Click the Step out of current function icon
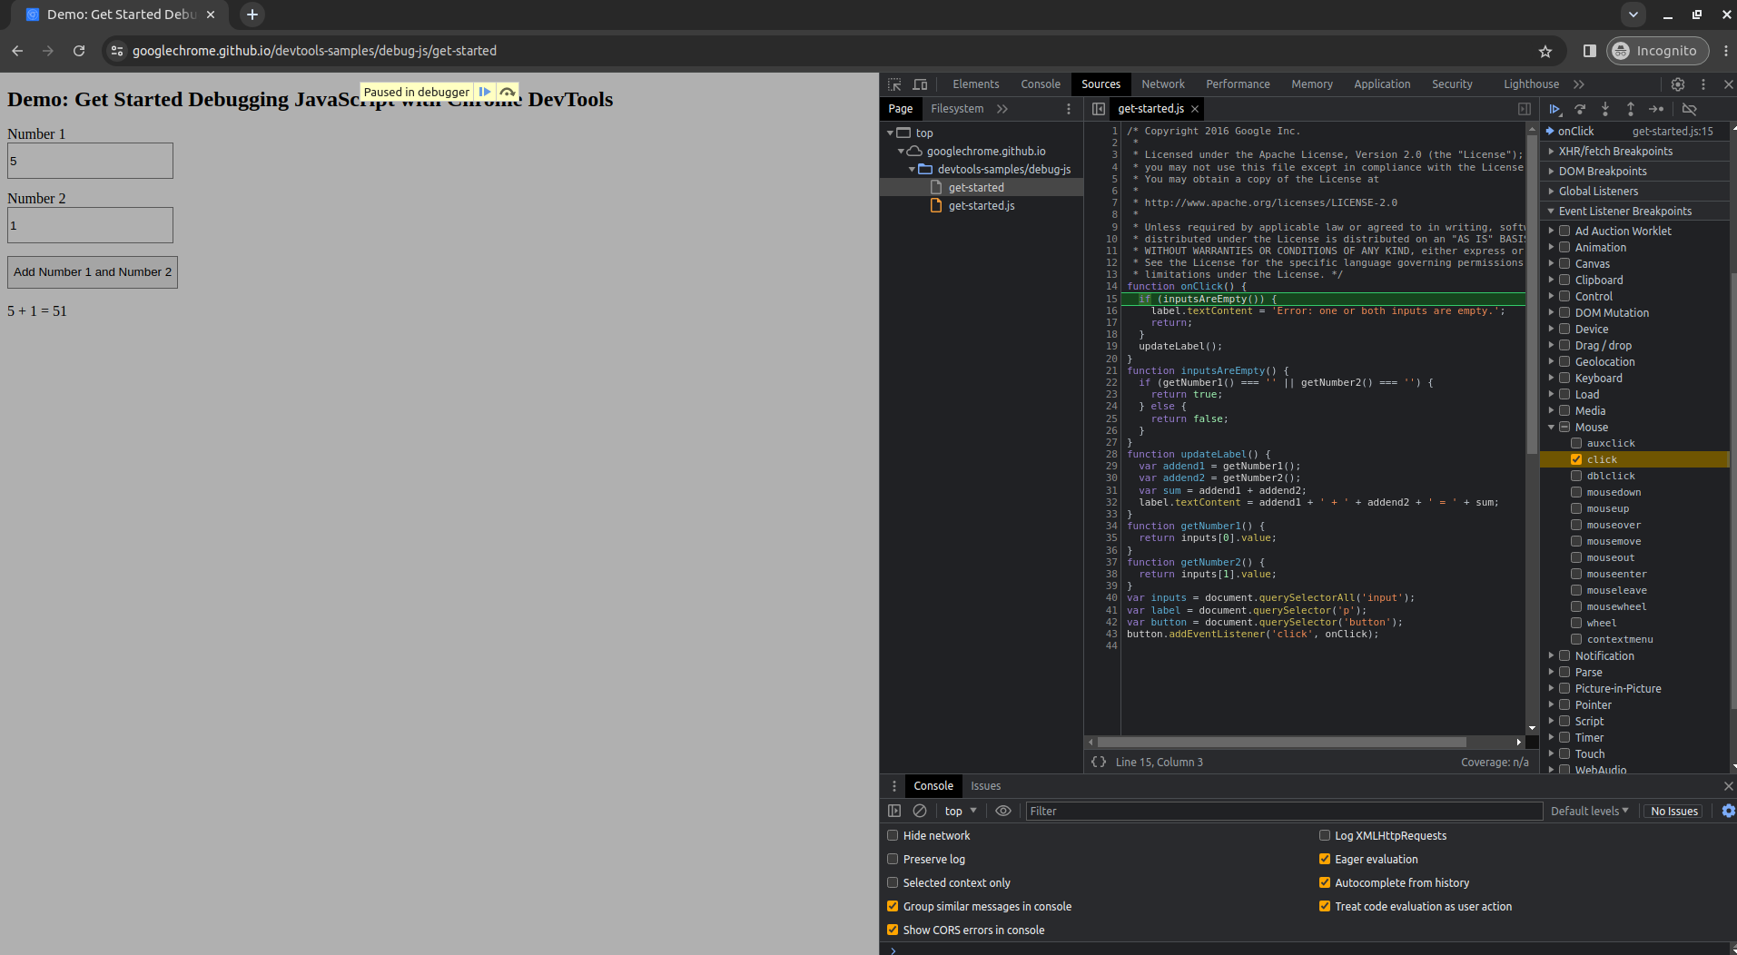Viewport: 1737px width, 955px height. point(1631,109)
